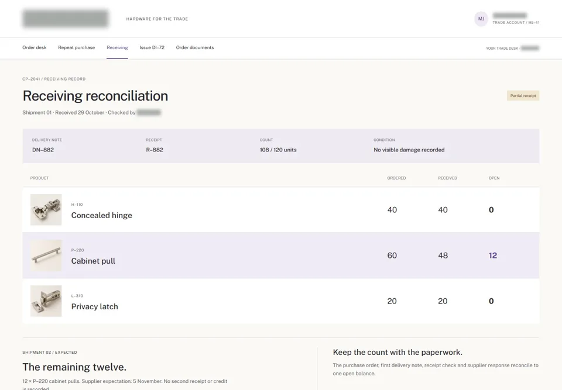The width and height of the screenshot is (562, 390).
Task: Click open balance 0 for Privacy latch
Action: click(x=491, y=301)
